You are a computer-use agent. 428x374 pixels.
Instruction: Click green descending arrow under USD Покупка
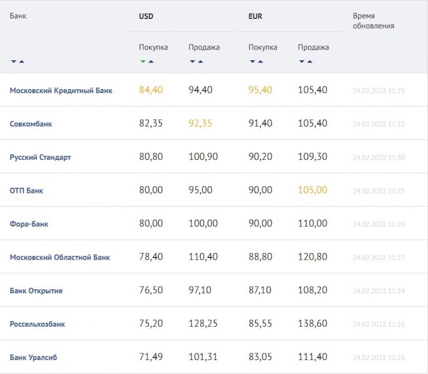[143, 61]
